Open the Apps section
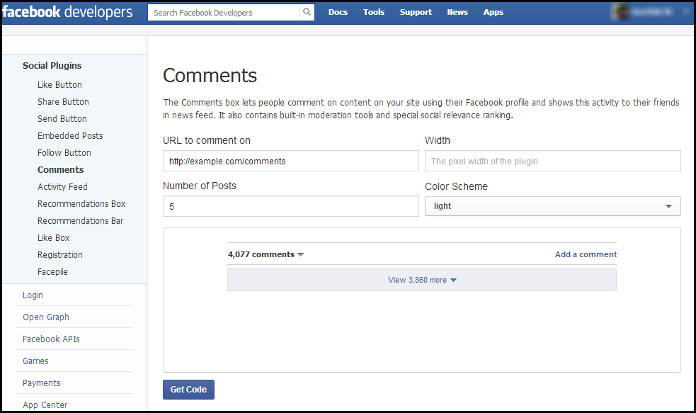 (x=494, y=12)
